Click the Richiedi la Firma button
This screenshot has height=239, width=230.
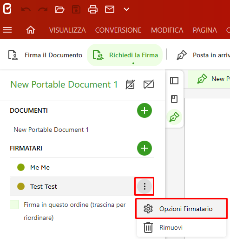click(125, 55)
